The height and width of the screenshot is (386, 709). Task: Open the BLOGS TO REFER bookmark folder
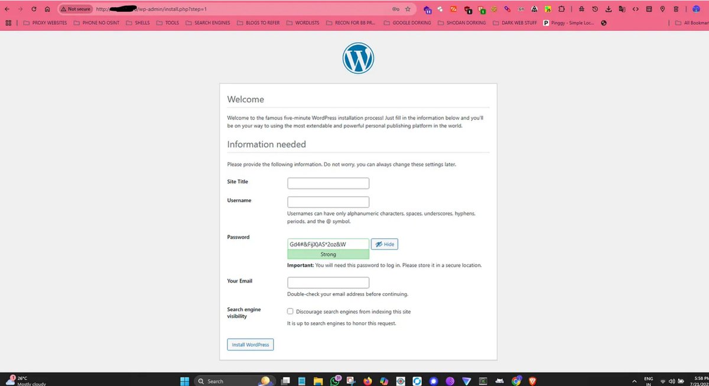click(259, 23)
